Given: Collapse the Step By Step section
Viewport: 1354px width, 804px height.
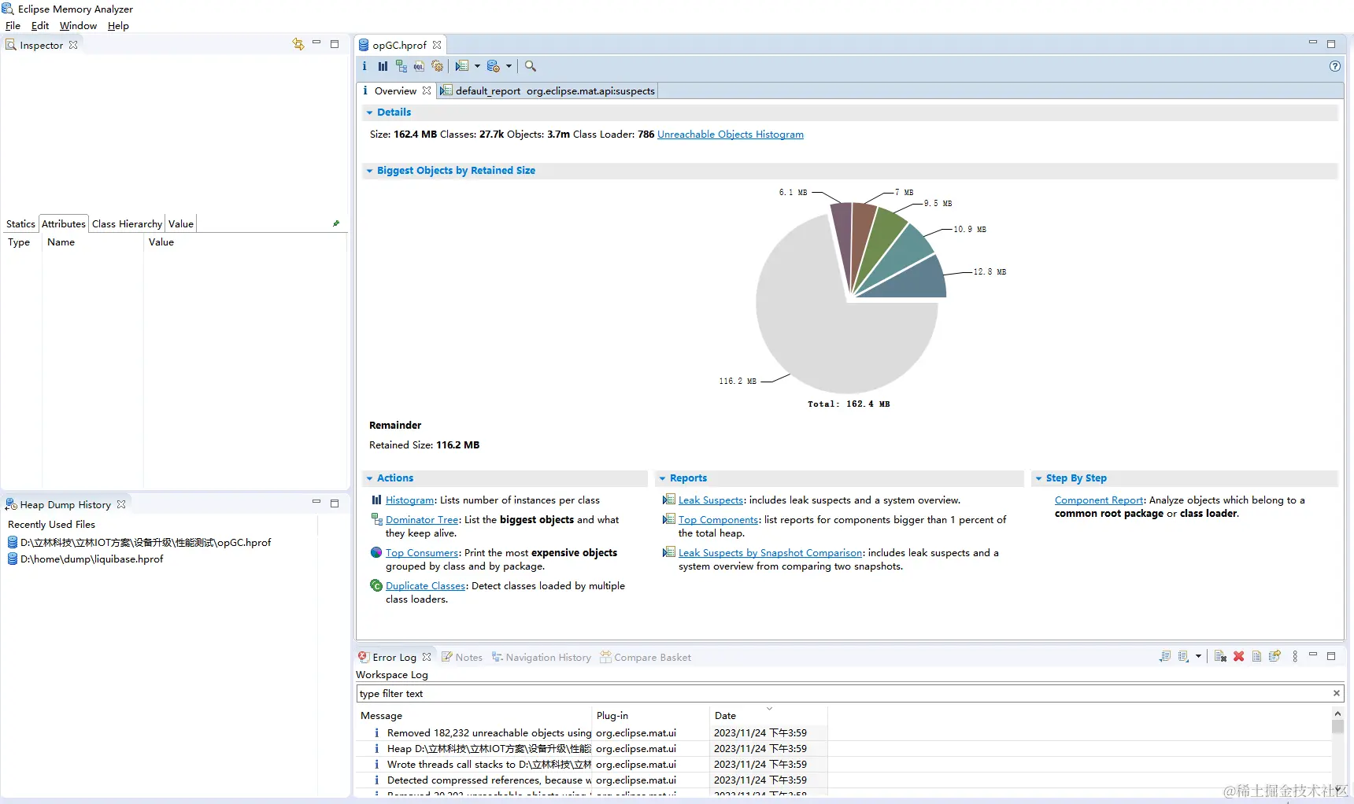Looking at the screenshot, I should point(1038,478).
